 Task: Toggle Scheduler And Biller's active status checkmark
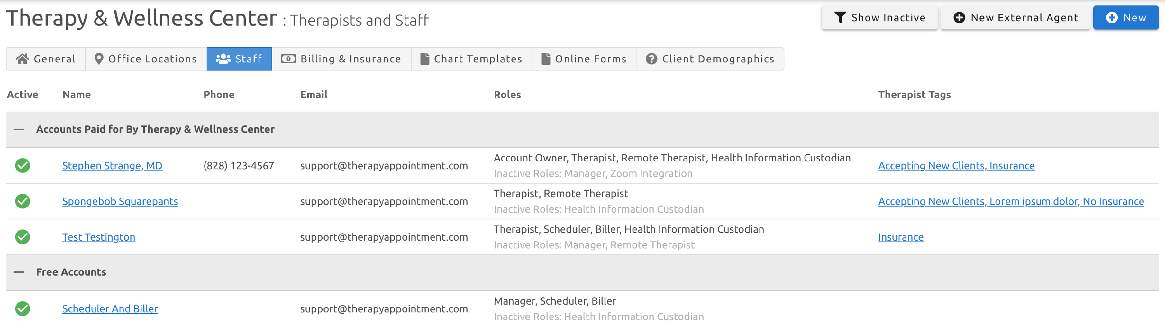pos(23,309)
